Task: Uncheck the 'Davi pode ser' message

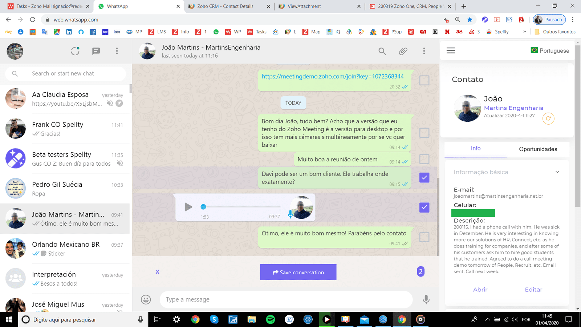Action: click(x=424, y=177)
